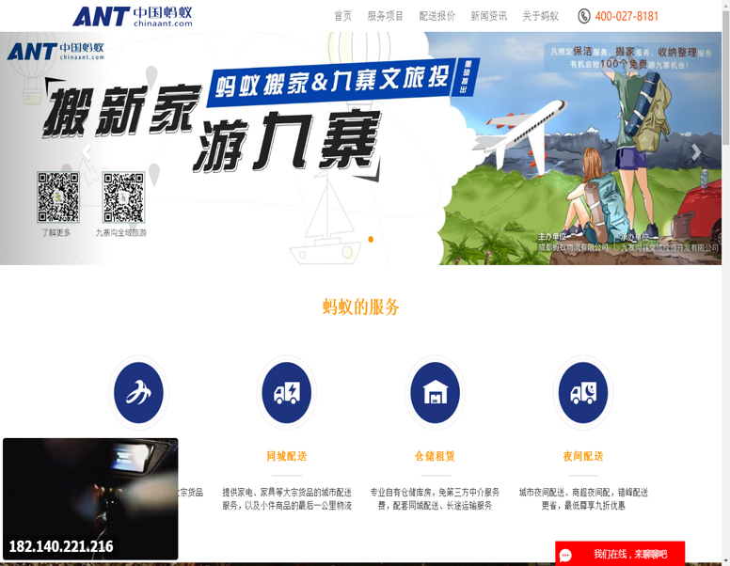The height and width of the screenshot is (566, 730).
Task: Open the 首页 menu item
Action: (x=342, y=16)
